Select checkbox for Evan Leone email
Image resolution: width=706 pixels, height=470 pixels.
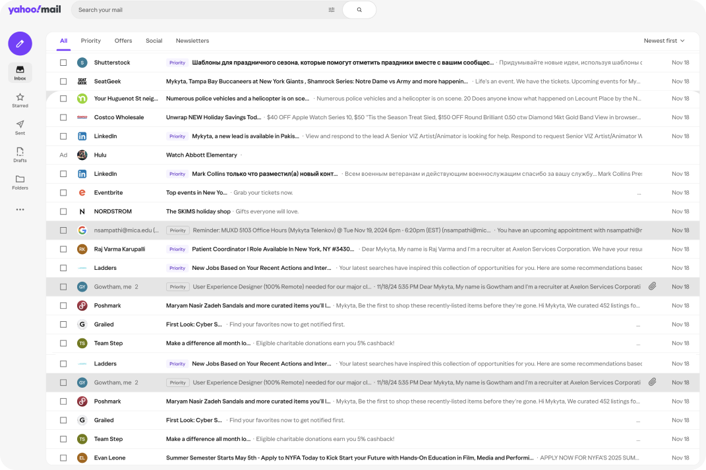[63, 458]
